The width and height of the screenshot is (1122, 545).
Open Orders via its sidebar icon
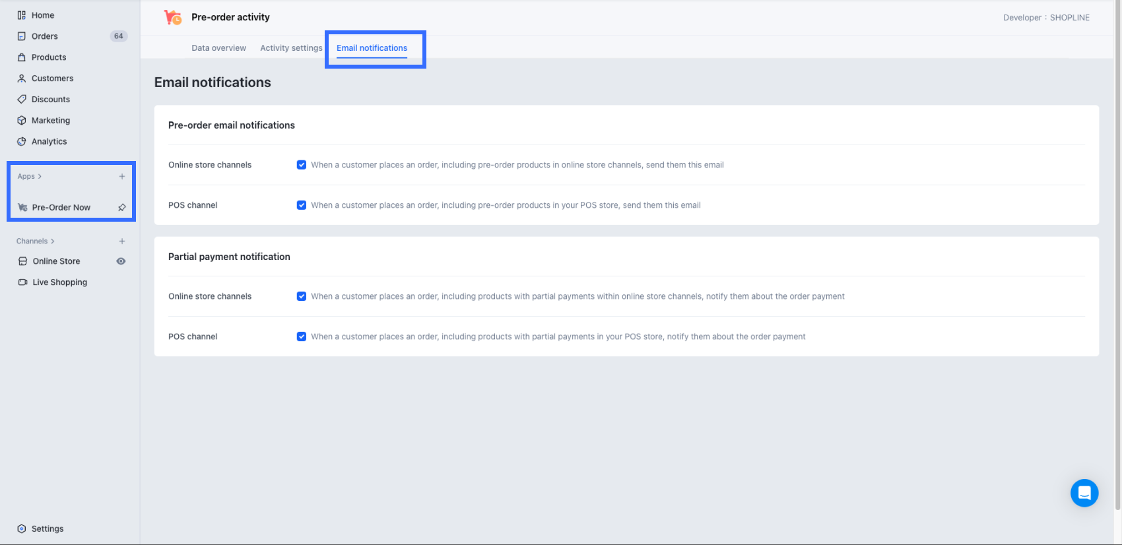(22, 36)
